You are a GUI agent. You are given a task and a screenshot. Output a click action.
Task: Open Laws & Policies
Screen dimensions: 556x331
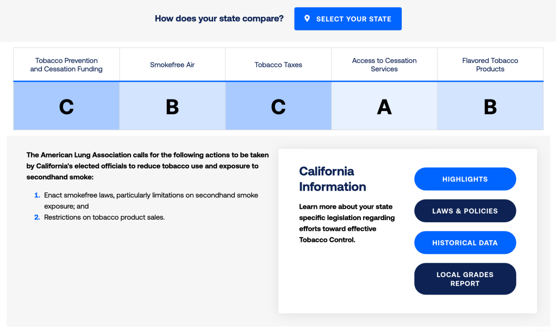tap(465, 211)
